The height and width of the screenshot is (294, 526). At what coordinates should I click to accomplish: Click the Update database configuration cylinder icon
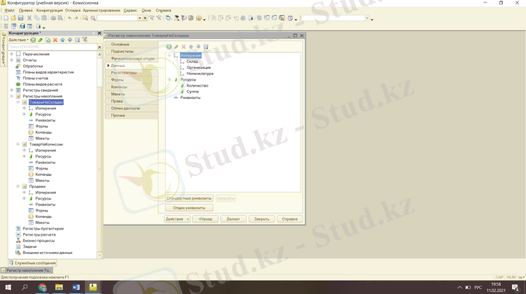click(22, 26)
